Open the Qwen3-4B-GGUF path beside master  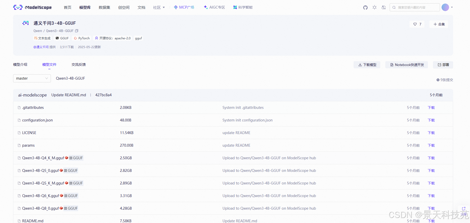70,78
